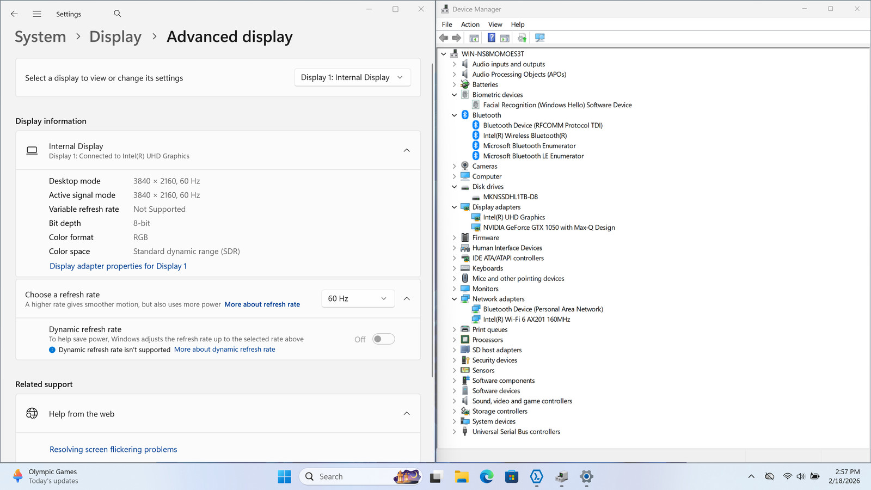Click the battery icon in system tray

815,476
